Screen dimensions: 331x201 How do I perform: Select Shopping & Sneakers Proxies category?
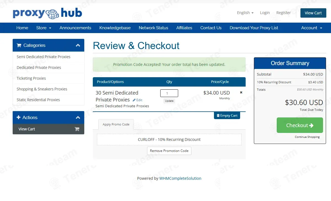click(48, 89)
